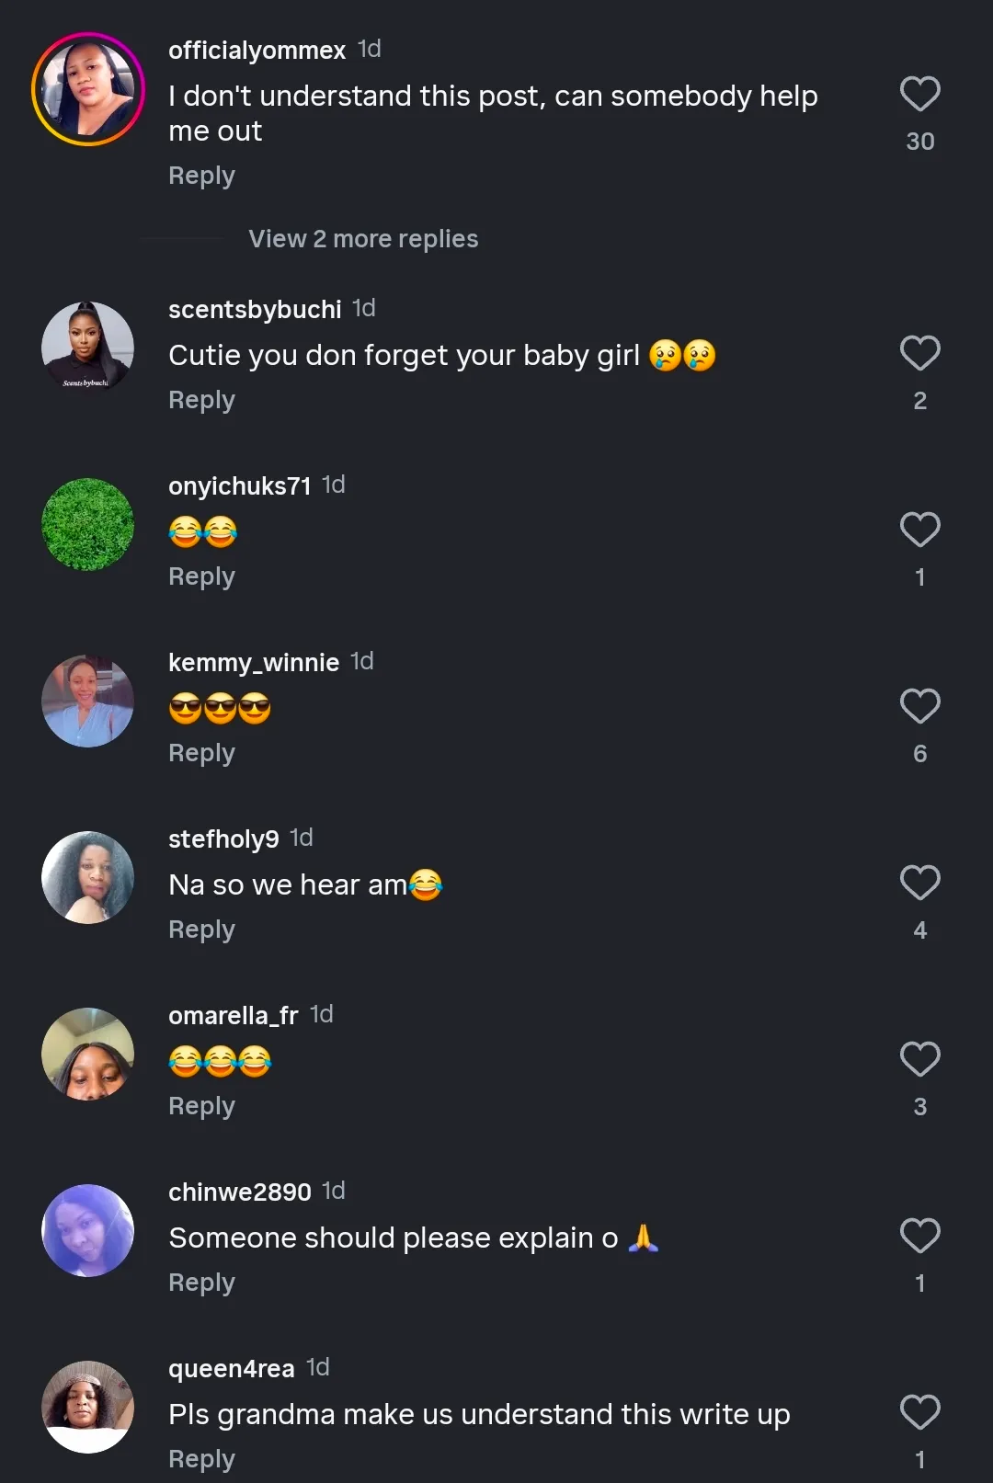Tap kemmy_winnie username
This screenshot has height=1483, width=993.
254,662
